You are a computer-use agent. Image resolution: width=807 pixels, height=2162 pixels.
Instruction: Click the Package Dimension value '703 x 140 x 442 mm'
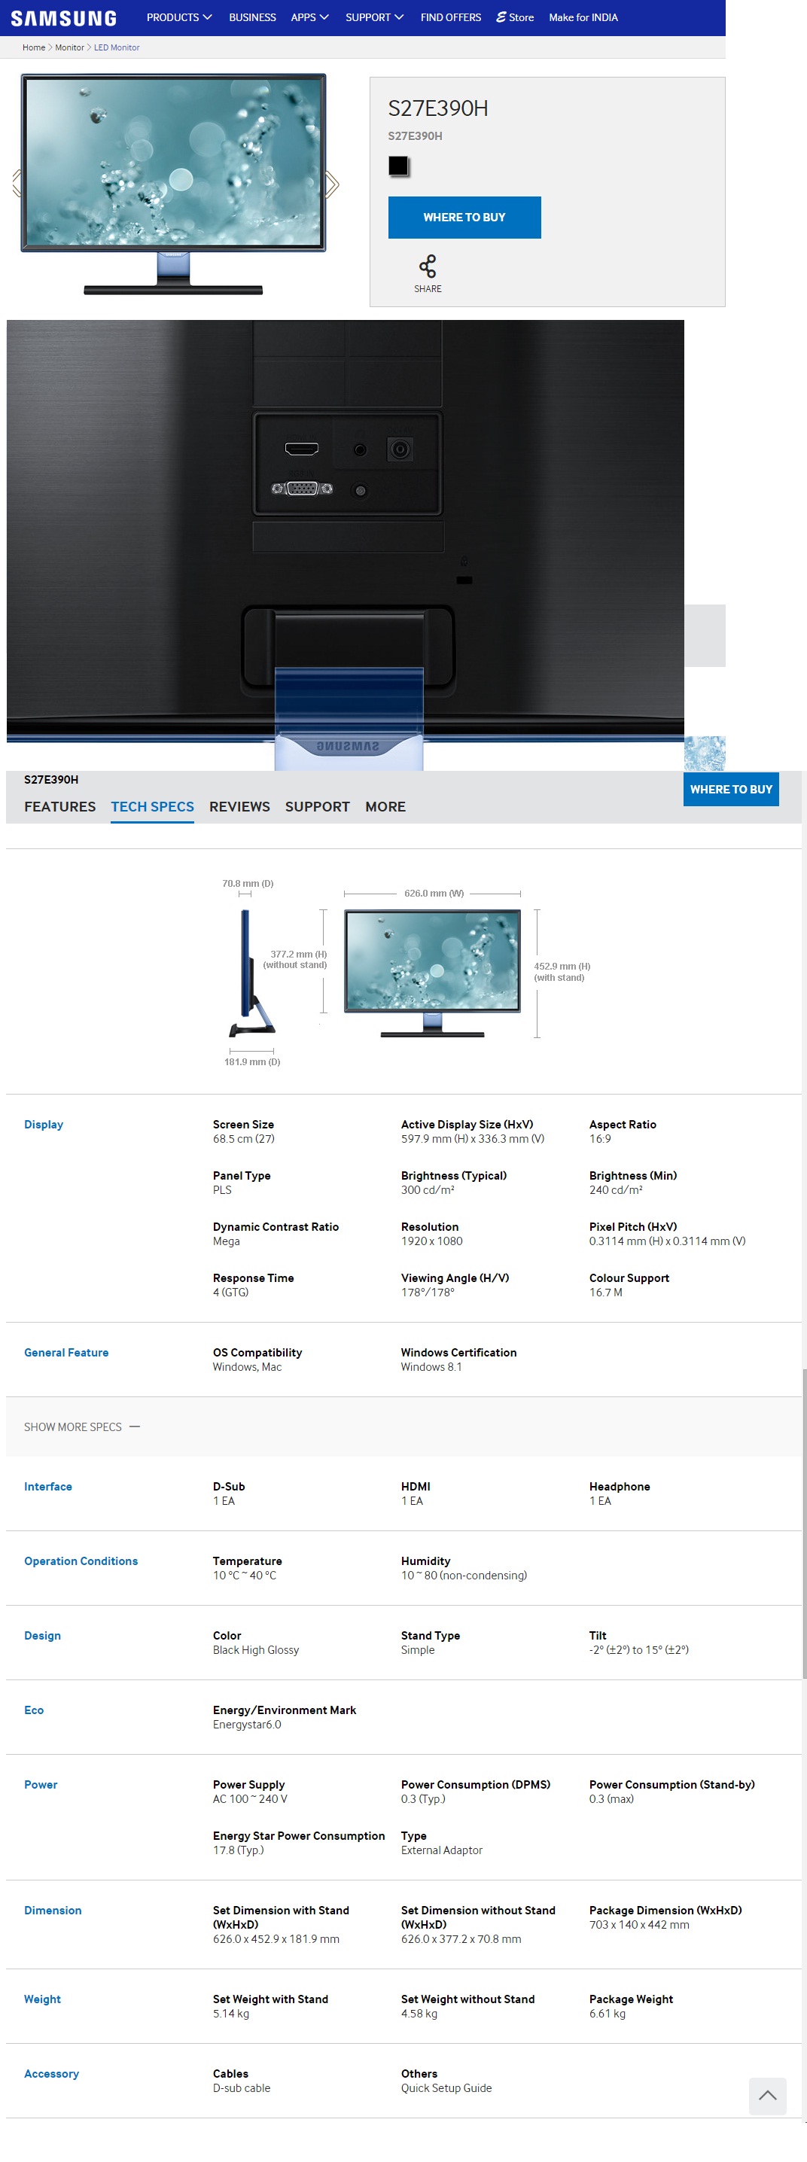pos(639,1924)
